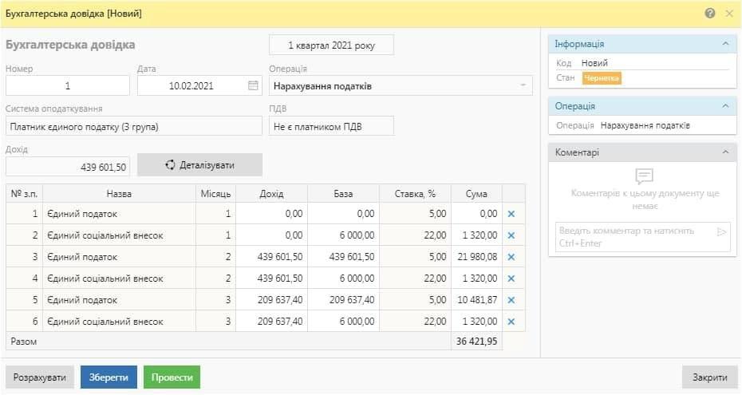Click the Закрити button
Viewport: 742px width, 395px height.
710,377
